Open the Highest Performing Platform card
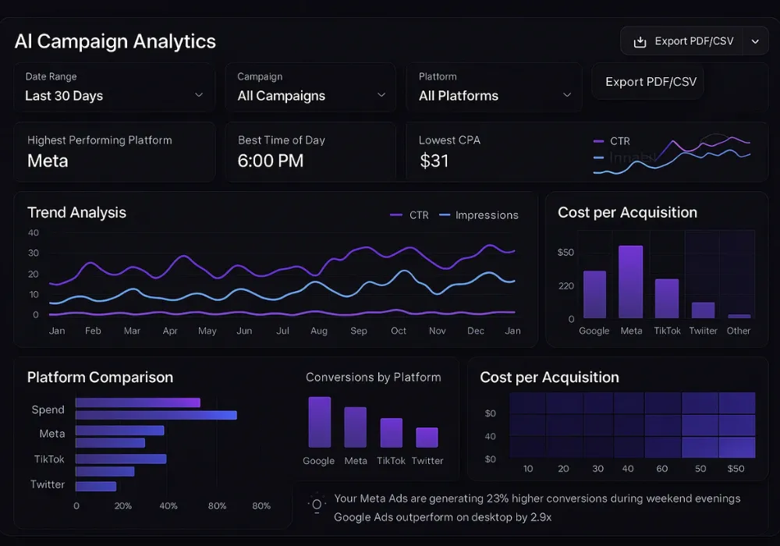 point(114,151)
